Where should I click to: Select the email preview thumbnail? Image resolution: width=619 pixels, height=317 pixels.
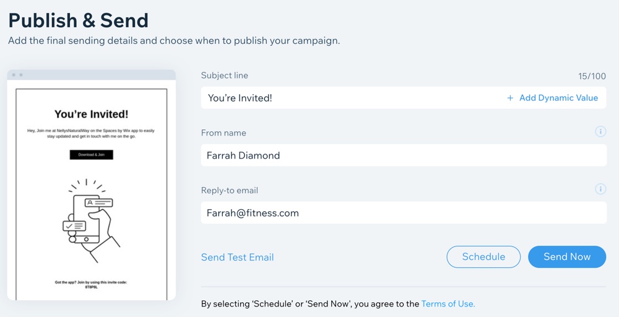tap(91, 185)
